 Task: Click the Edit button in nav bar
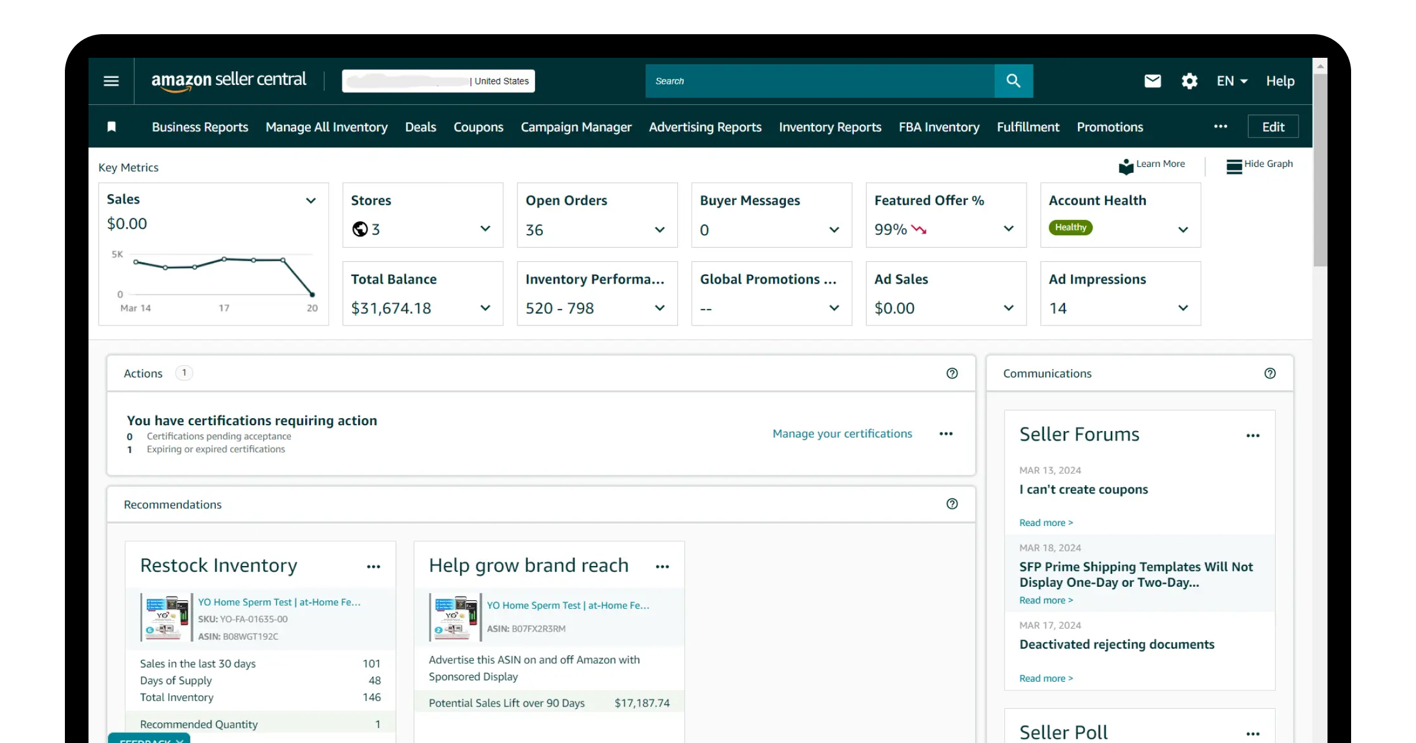point(1273,127)
